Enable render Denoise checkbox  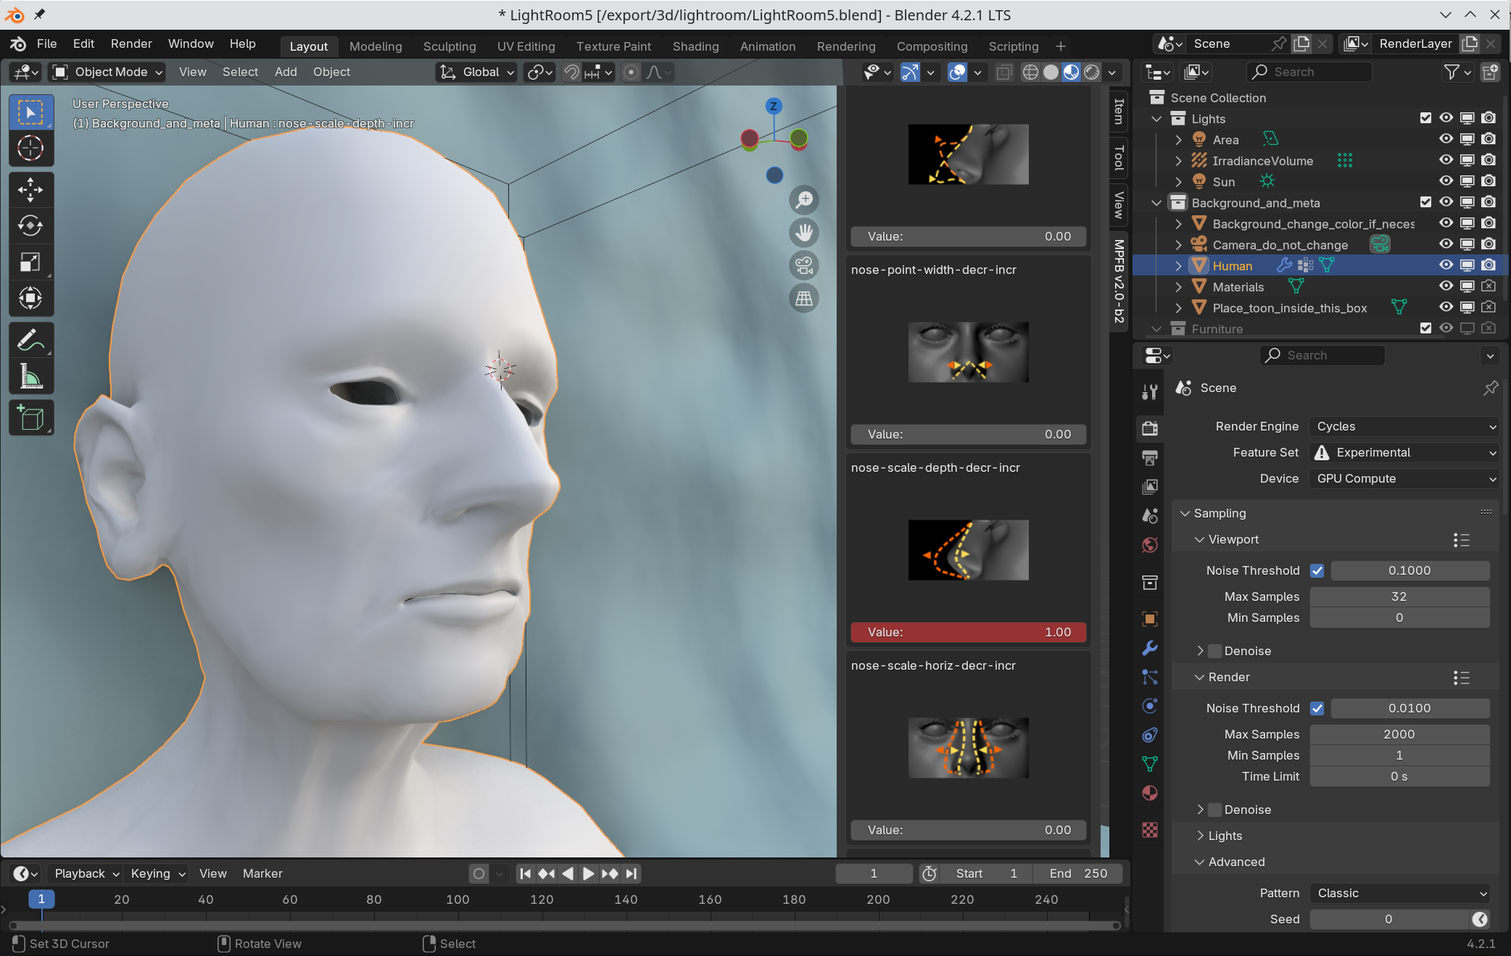click(x=1215, y=810)
